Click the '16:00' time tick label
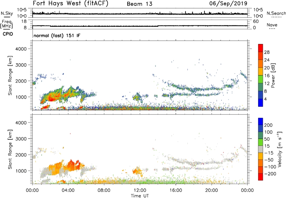The image size is (286, 198). (x=176, y=190)
